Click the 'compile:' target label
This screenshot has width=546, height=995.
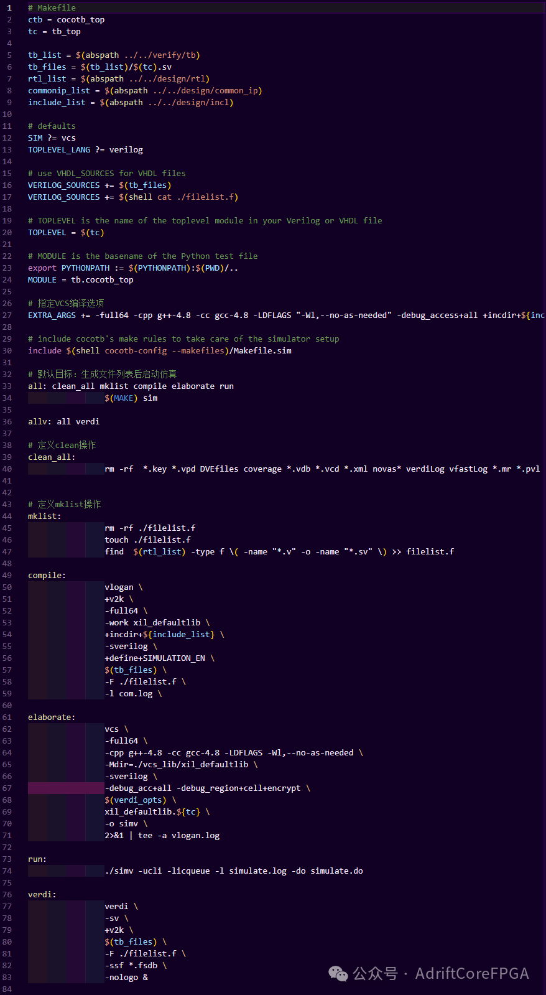tap(47, 576)
